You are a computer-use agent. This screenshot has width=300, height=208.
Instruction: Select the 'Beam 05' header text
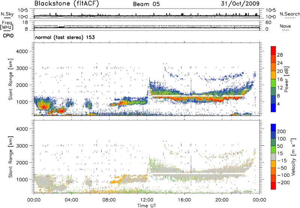(146, 4)
